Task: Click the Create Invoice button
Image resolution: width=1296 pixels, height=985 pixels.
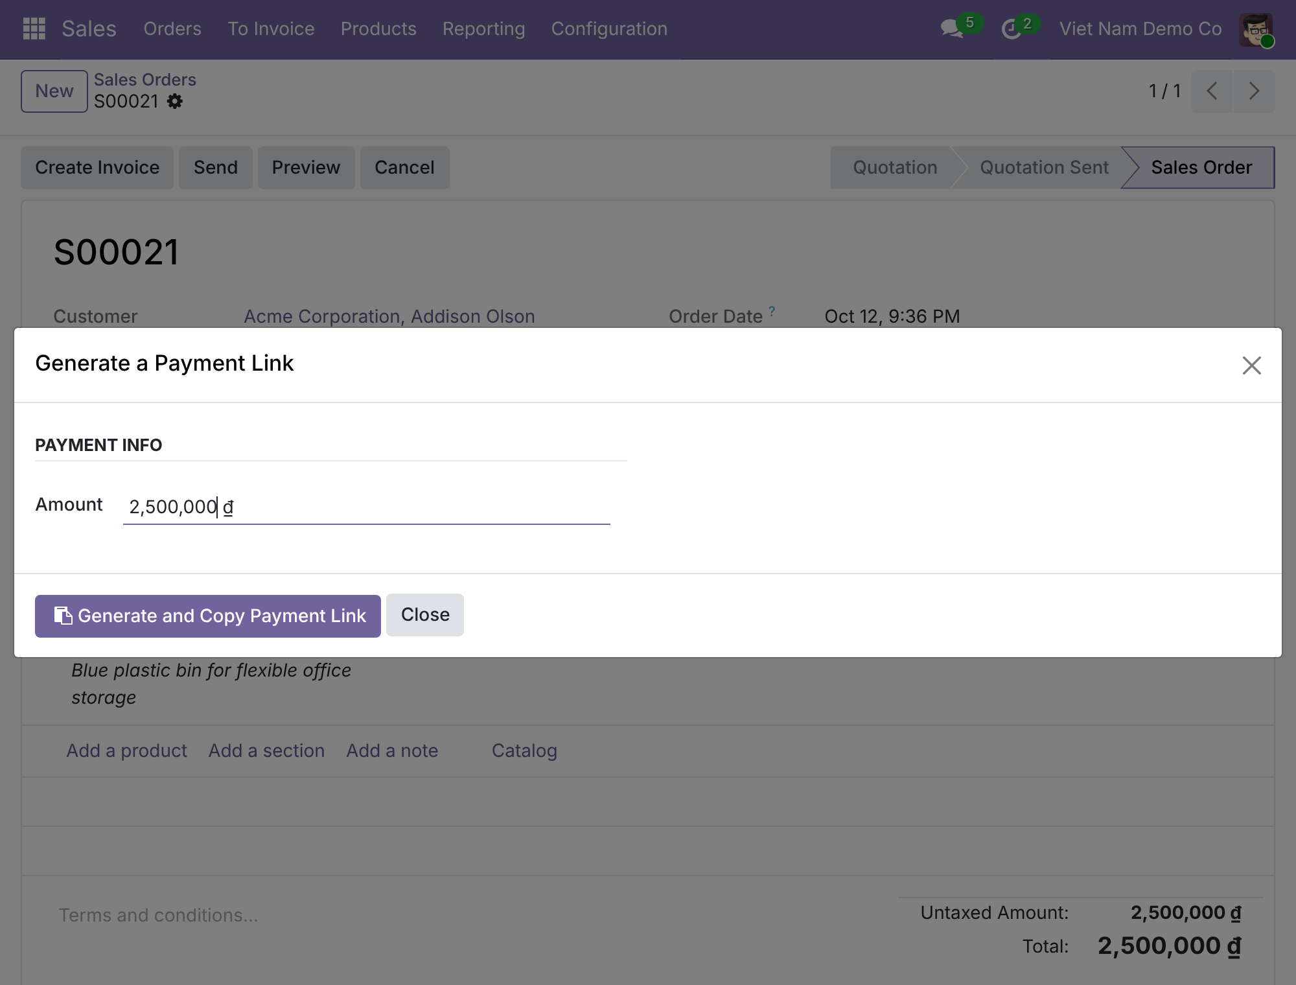Action: (x=97, y=167)
